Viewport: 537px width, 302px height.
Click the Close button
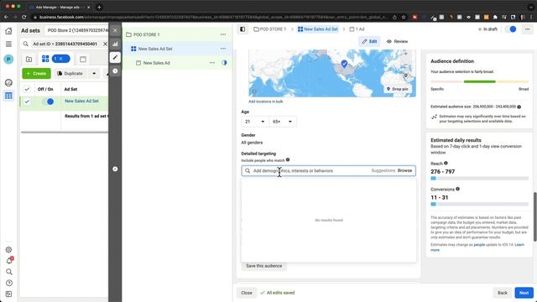click(247, 293)
